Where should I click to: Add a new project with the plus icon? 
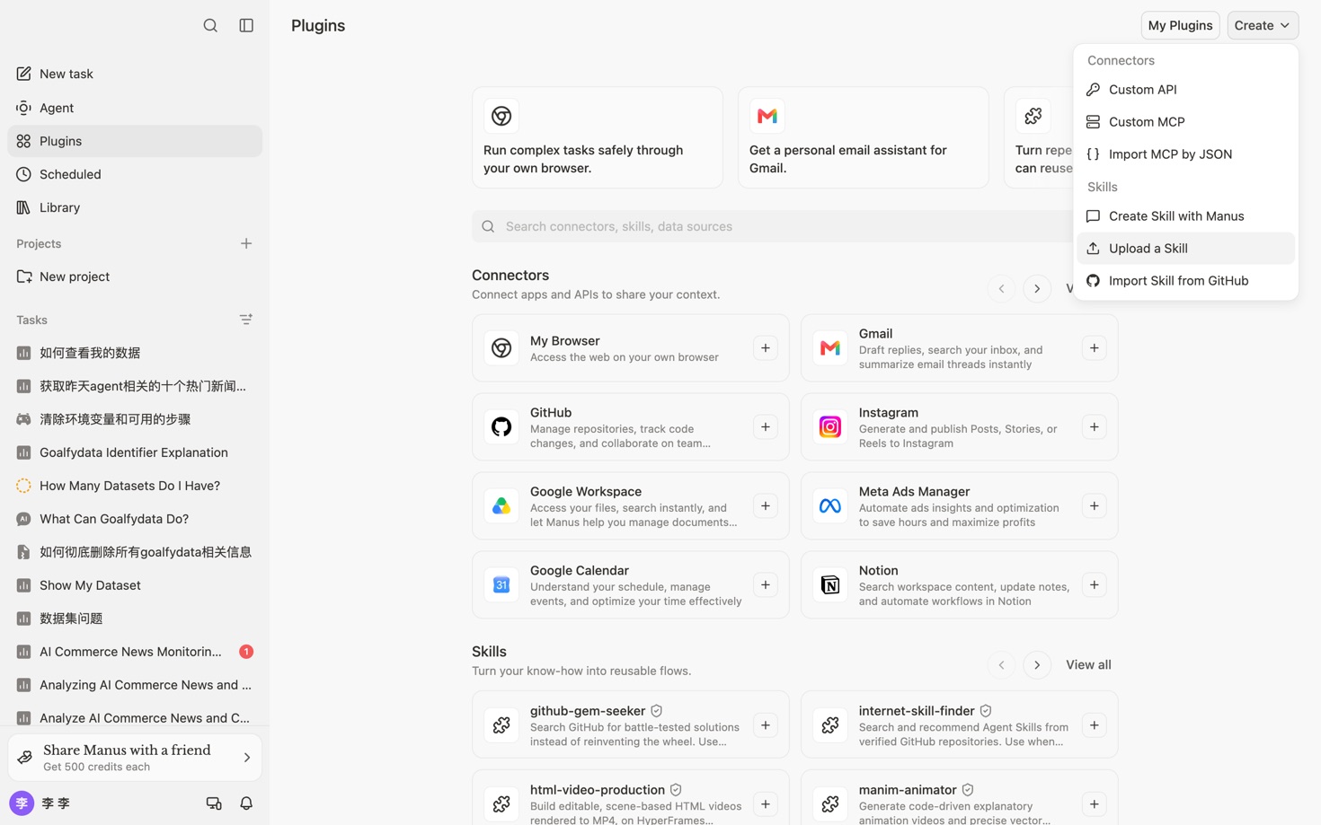coord(246,243)
